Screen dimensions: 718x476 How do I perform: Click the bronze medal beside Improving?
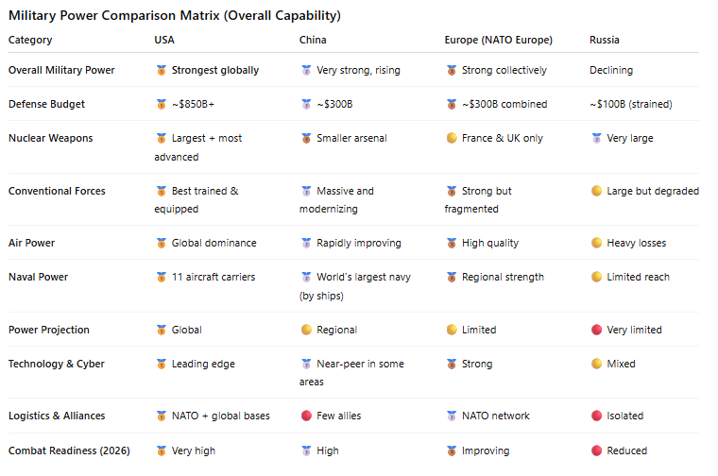(452, 450)
